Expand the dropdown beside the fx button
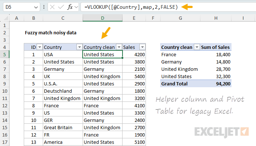This screenshot has height=146, width=256. pyautogui.click(x=76, y=7)
